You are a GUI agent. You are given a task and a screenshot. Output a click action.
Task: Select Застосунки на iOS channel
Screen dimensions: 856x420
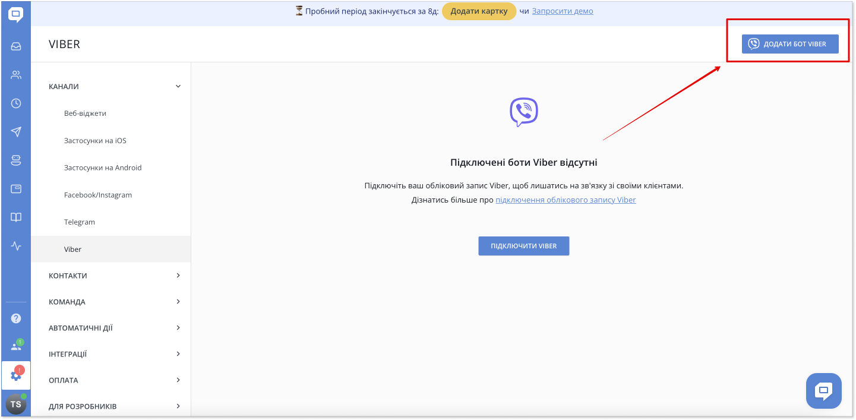tap(95, 141)
